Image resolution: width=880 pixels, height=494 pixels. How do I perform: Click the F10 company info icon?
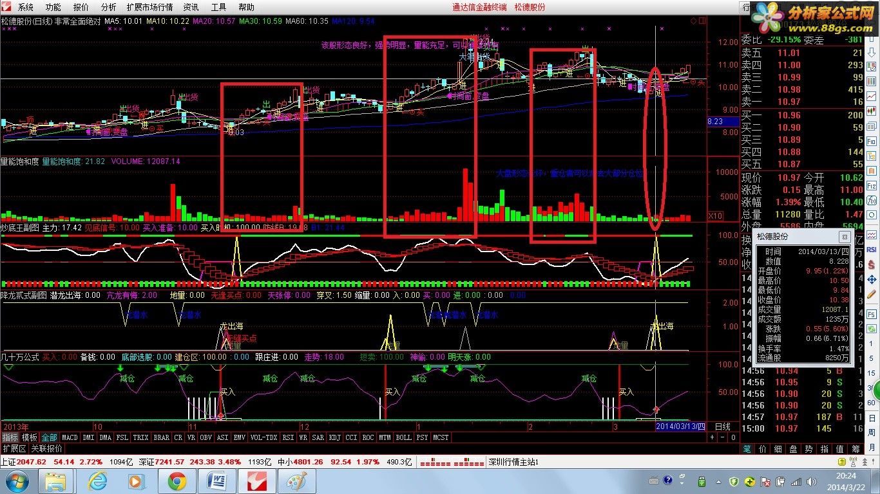871,141
